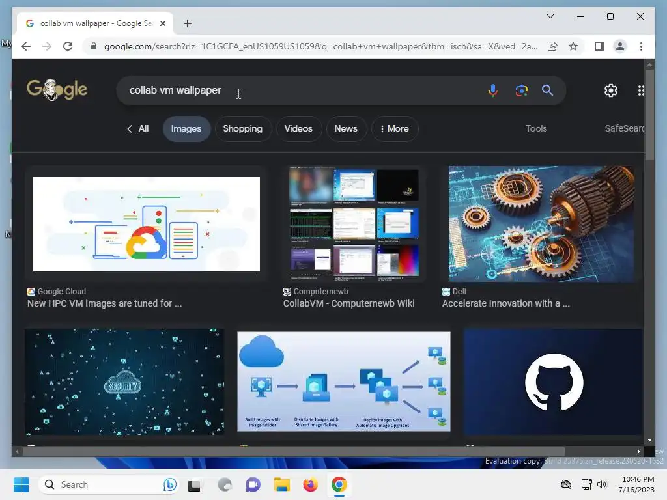Open Chrome three-dot menu
This screenshot has height=500, width=667.
[641, 46]
